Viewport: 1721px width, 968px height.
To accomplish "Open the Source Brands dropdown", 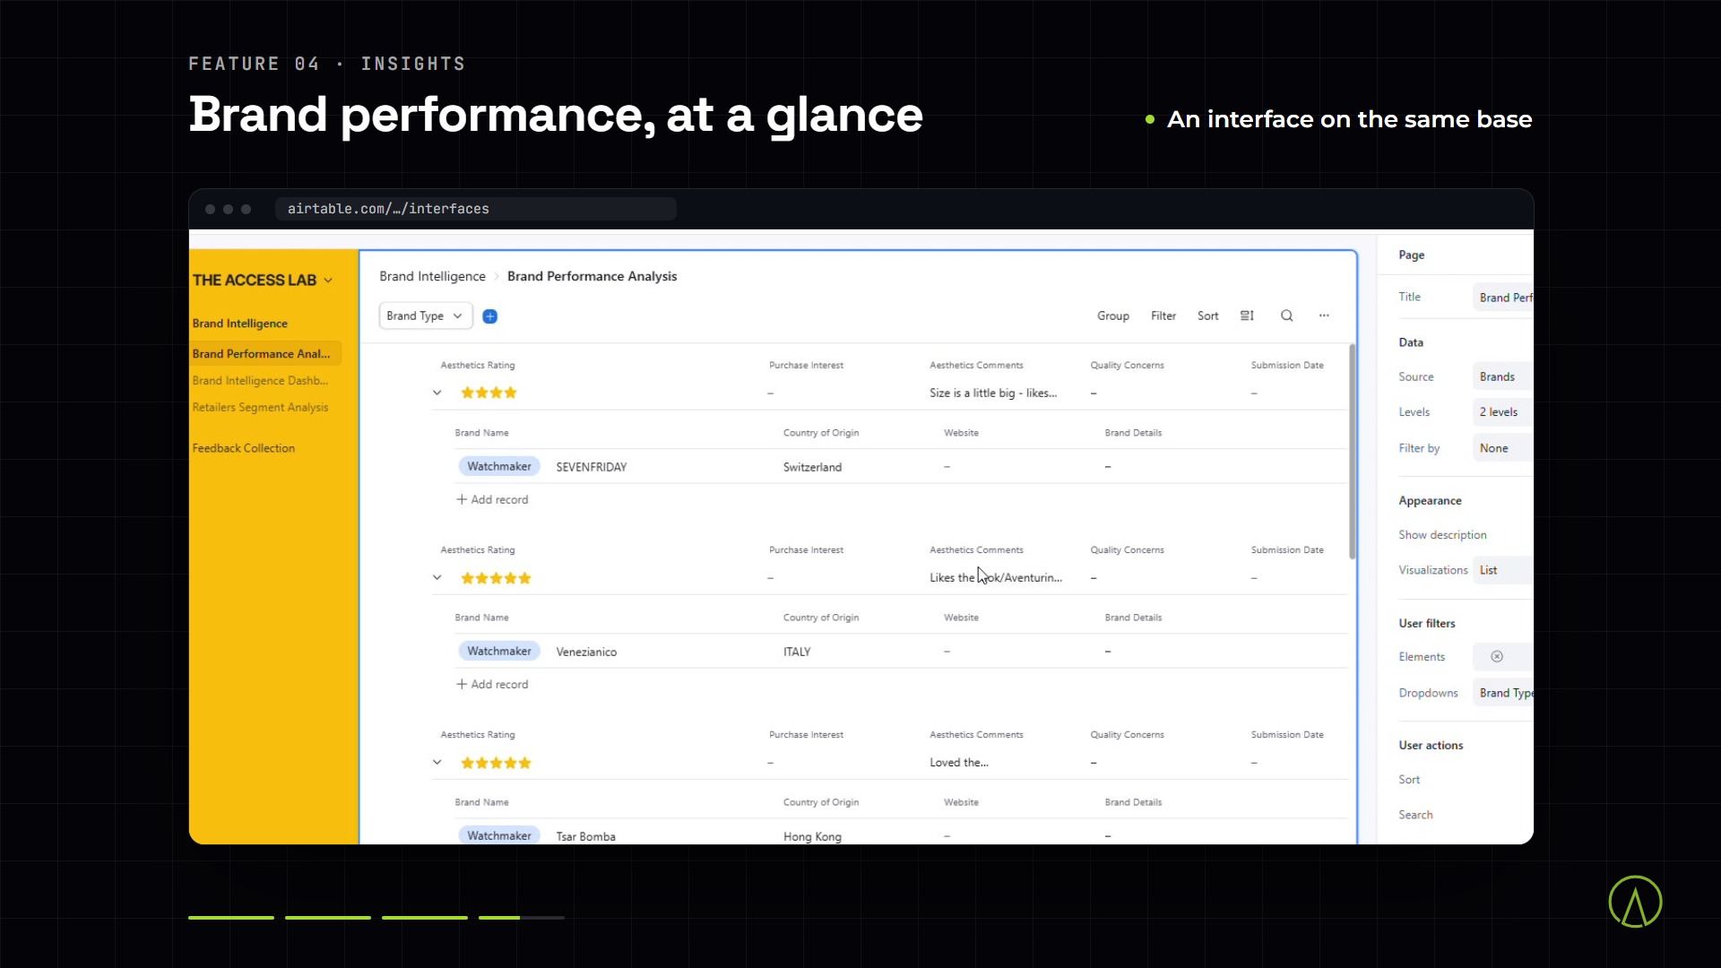I will 1503,377.
